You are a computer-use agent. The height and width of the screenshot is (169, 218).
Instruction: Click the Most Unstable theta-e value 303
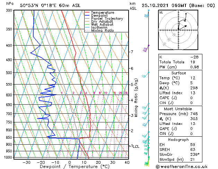pyautogui.click(x=194, y=119)
